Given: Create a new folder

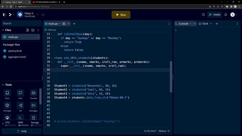Looking at the screenshot, I should tap(33, 30).
